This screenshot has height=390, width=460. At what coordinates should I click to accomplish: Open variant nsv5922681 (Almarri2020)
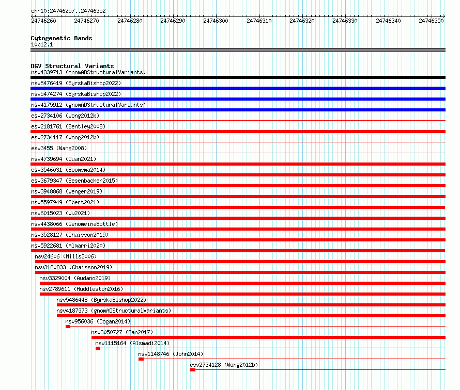point(68,246)
